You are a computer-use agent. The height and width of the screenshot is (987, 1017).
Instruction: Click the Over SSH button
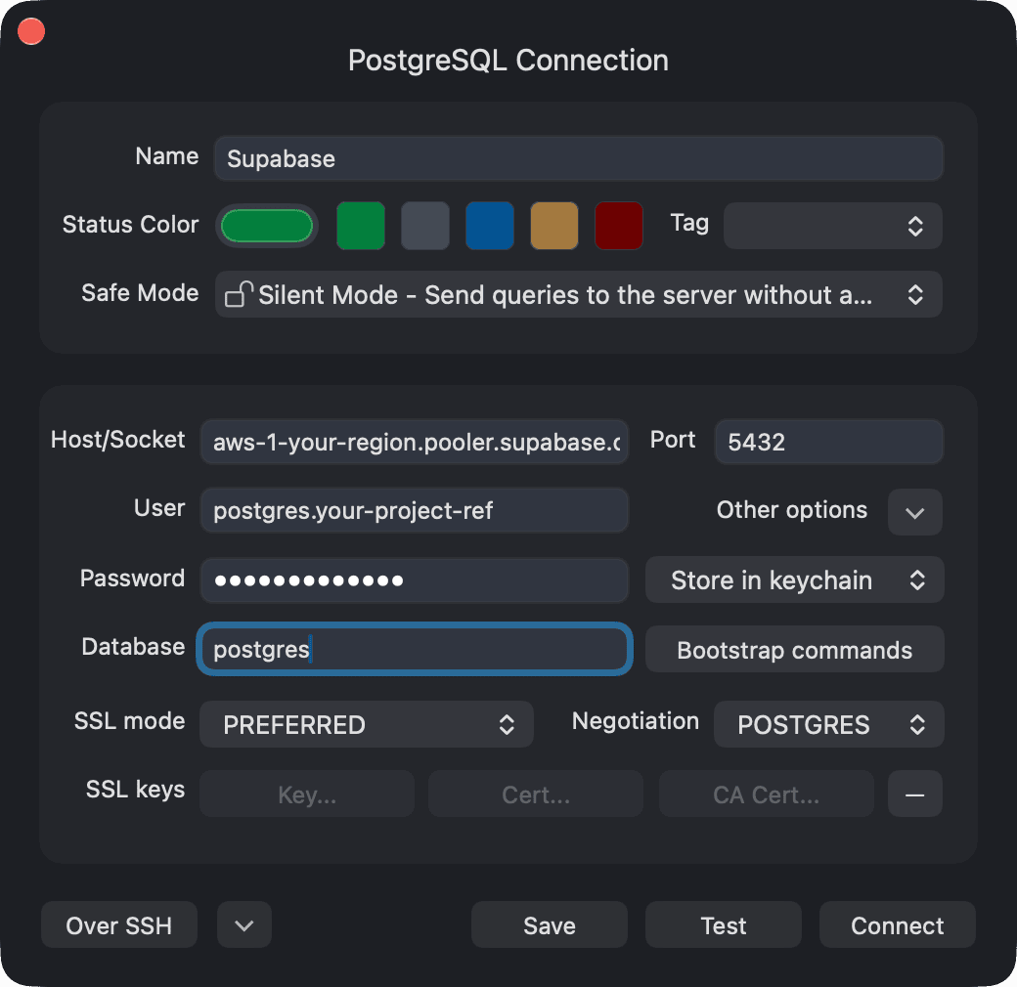(118, 924)
